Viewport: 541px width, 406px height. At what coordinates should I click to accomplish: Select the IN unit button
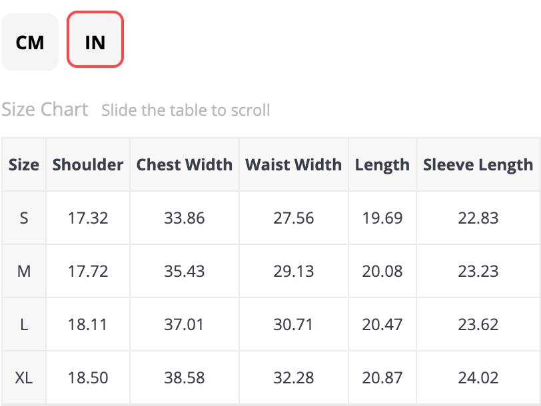pos(95,42)
